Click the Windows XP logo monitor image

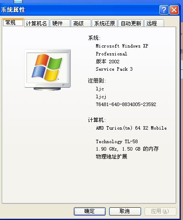(x=48, y=70)
